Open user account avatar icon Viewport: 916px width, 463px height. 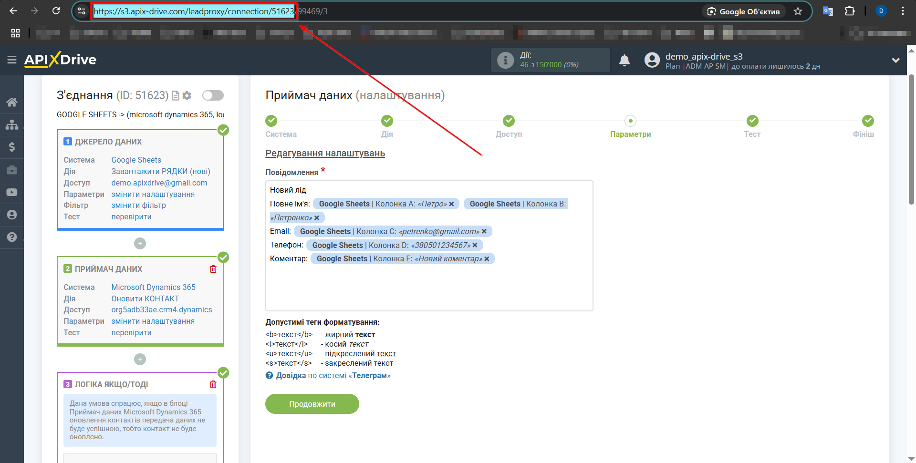point(652,60)
